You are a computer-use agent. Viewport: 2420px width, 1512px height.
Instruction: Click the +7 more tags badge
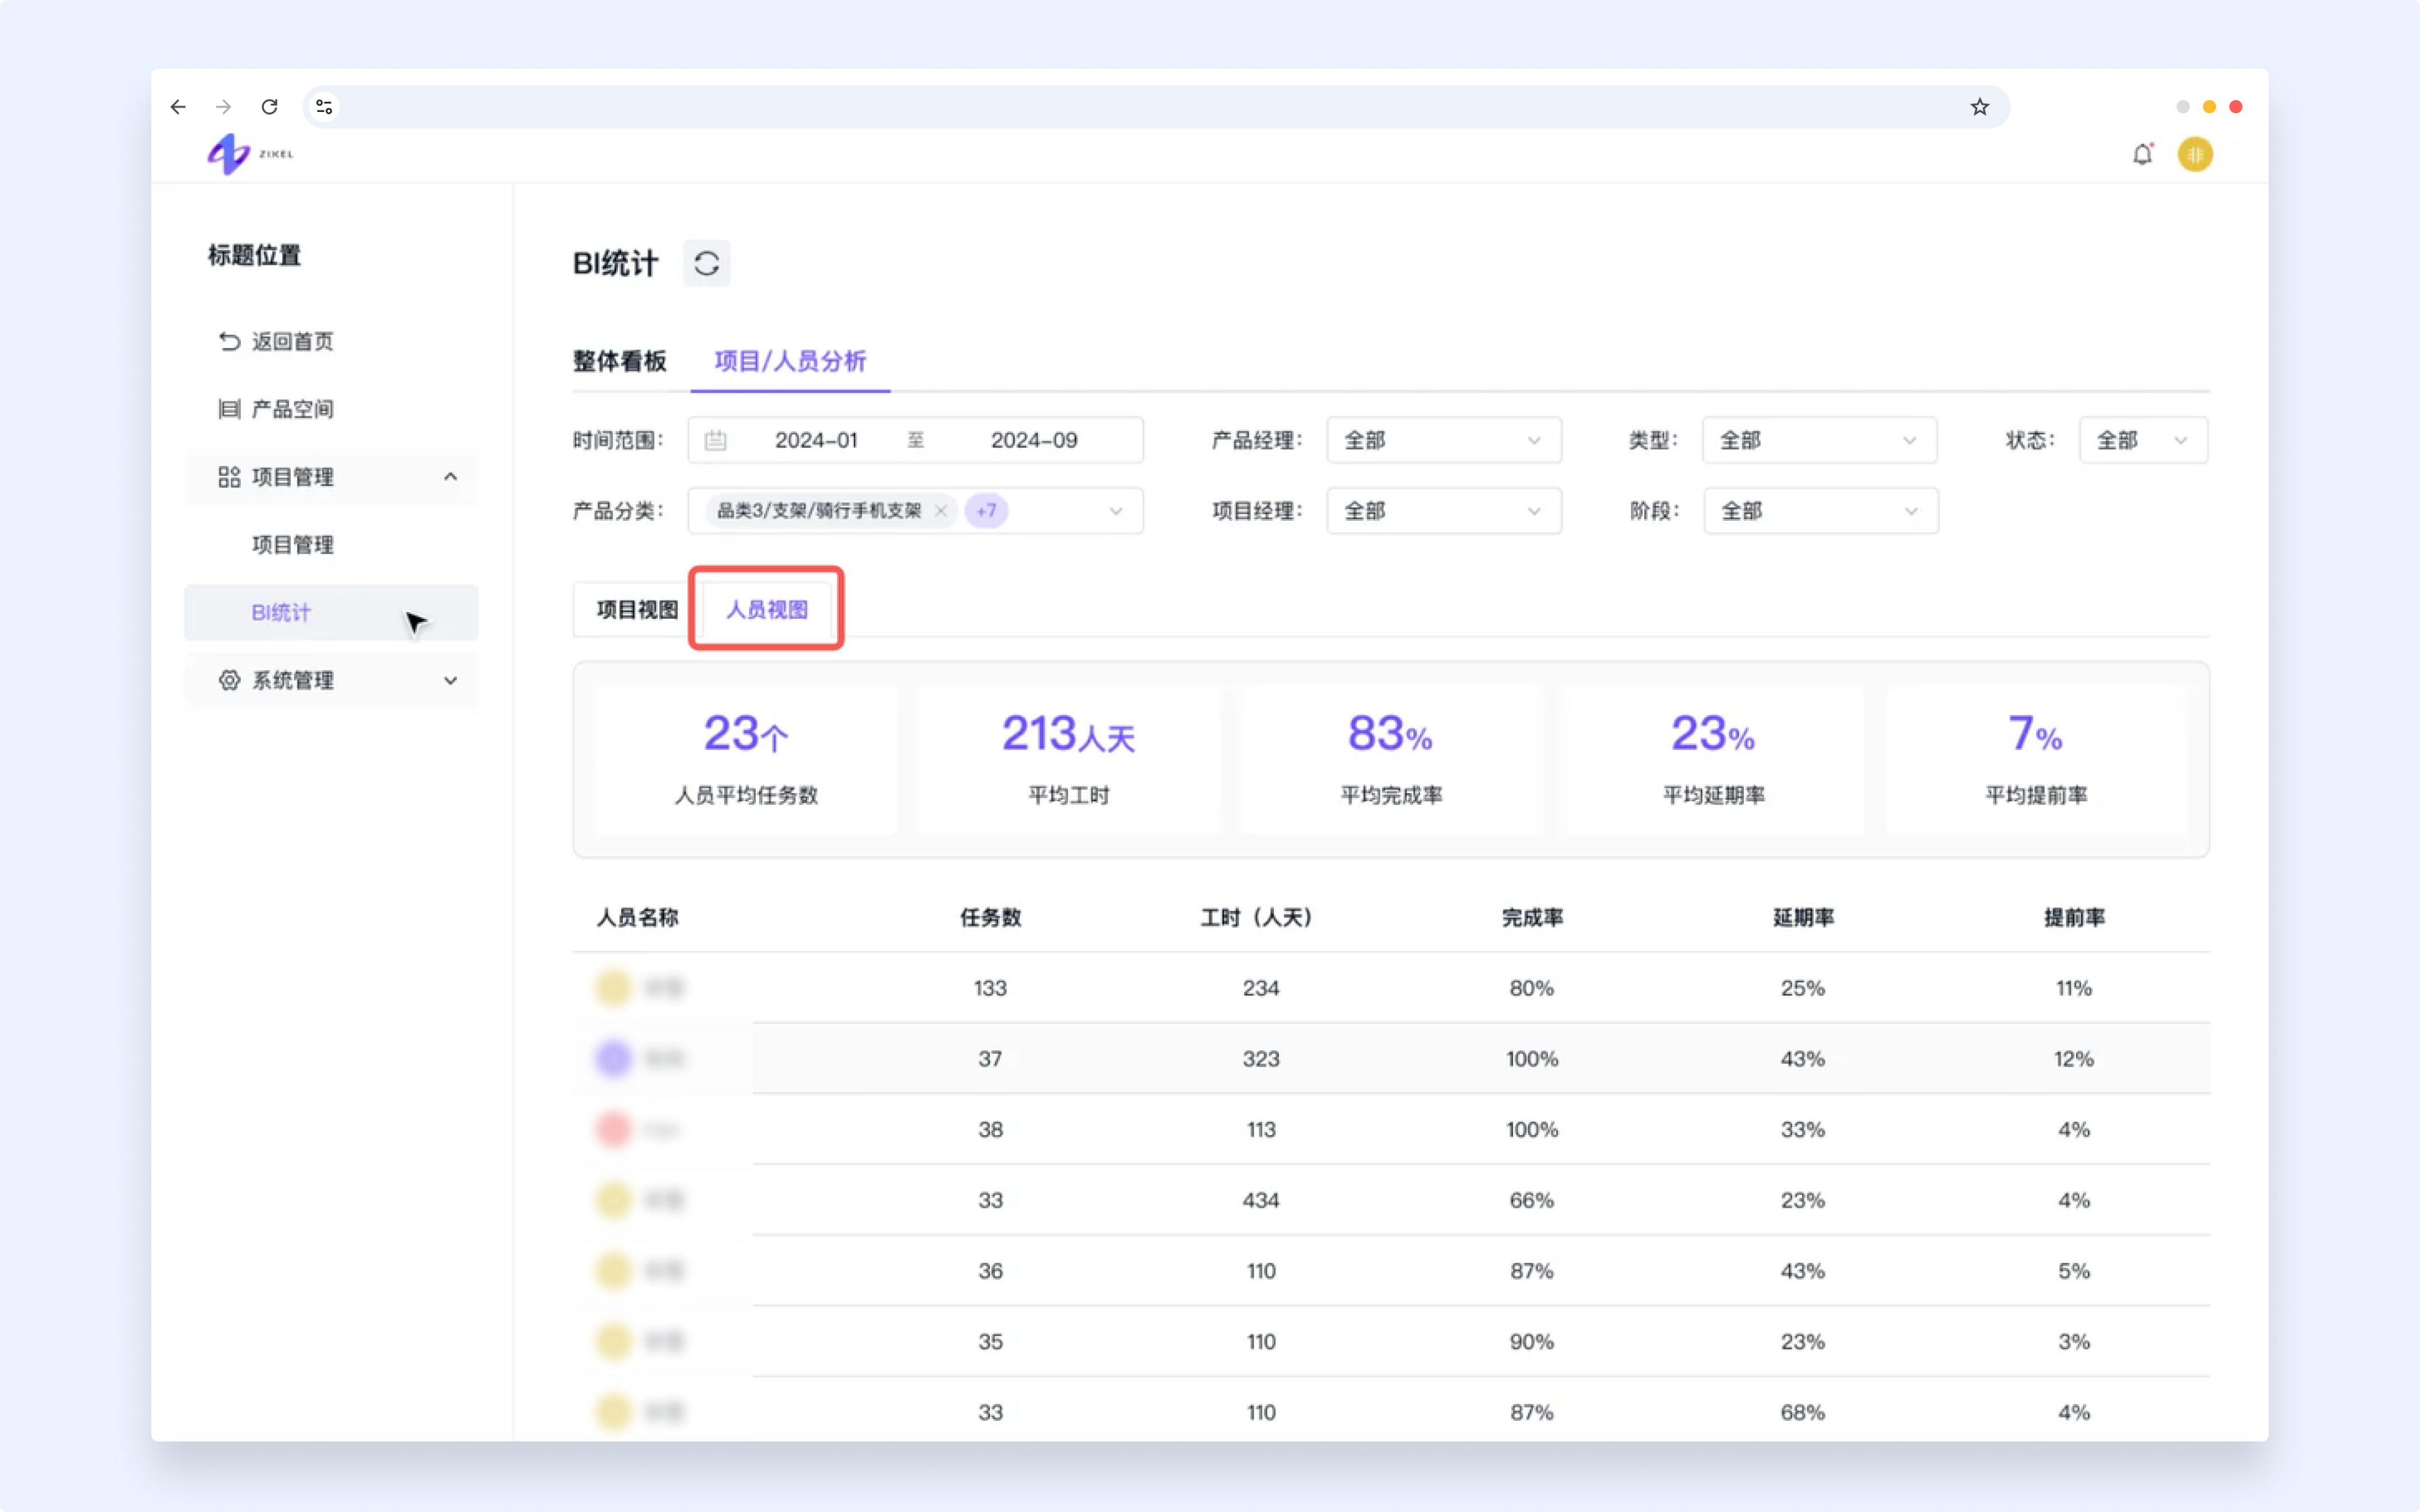[986, 510]
